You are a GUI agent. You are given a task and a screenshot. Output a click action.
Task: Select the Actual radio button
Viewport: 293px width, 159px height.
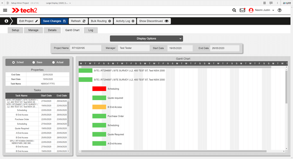pos(54,63)
